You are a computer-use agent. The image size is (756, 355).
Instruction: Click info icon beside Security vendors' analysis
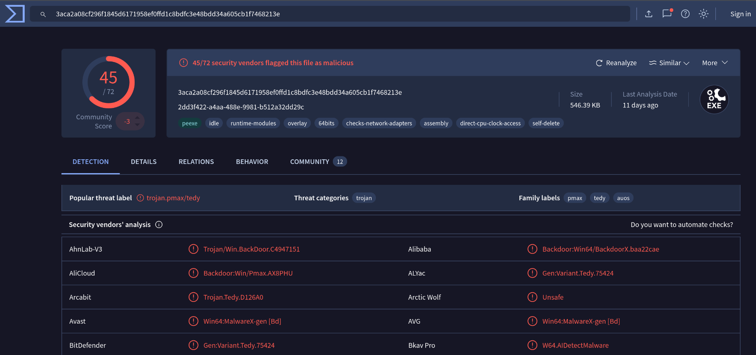159,225
